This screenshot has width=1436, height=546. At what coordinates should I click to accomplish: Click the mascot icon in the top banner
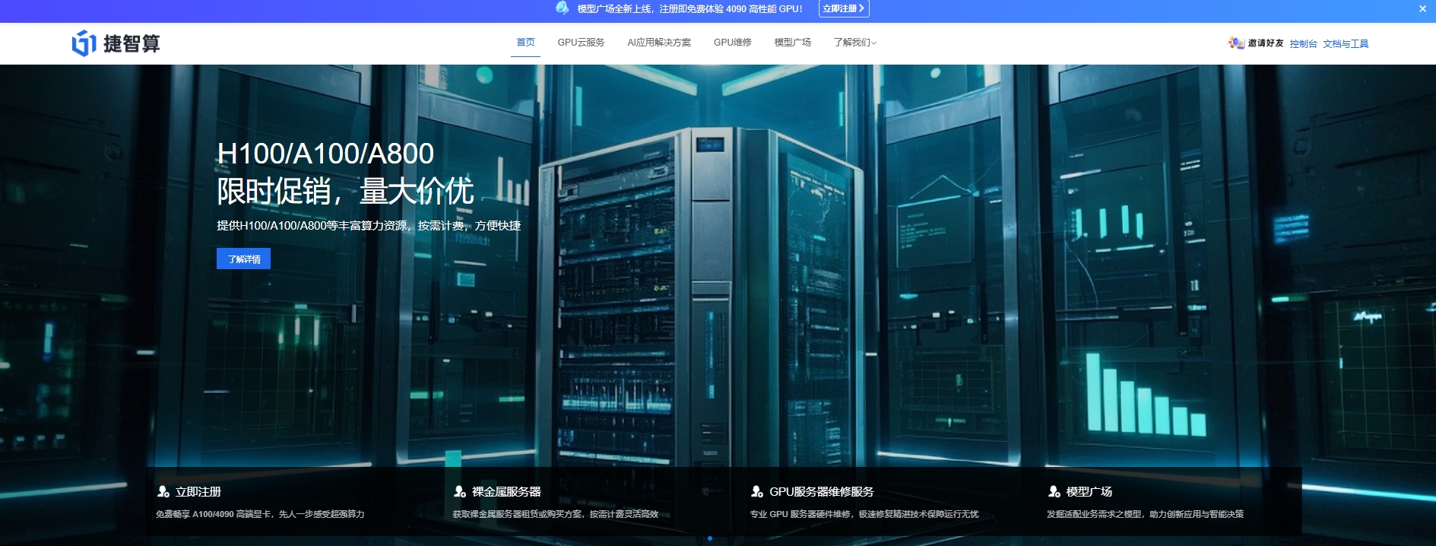(562, 8)
